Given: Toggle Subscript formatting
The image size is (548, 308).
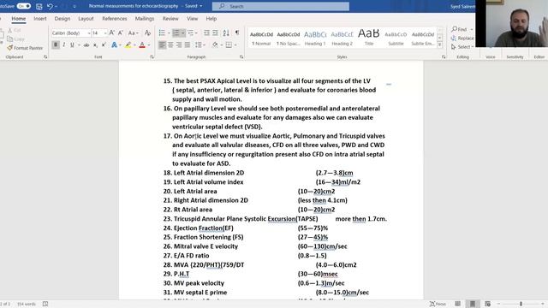Looking at the screenshot, I should pos(95,44).
